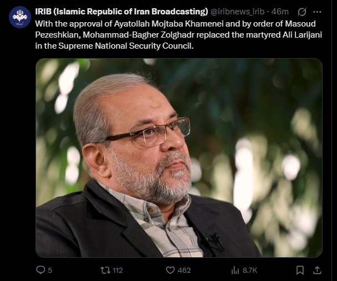Click the reply speech bubble icon
The image size is (337, 281).
(x=40, y=270)
